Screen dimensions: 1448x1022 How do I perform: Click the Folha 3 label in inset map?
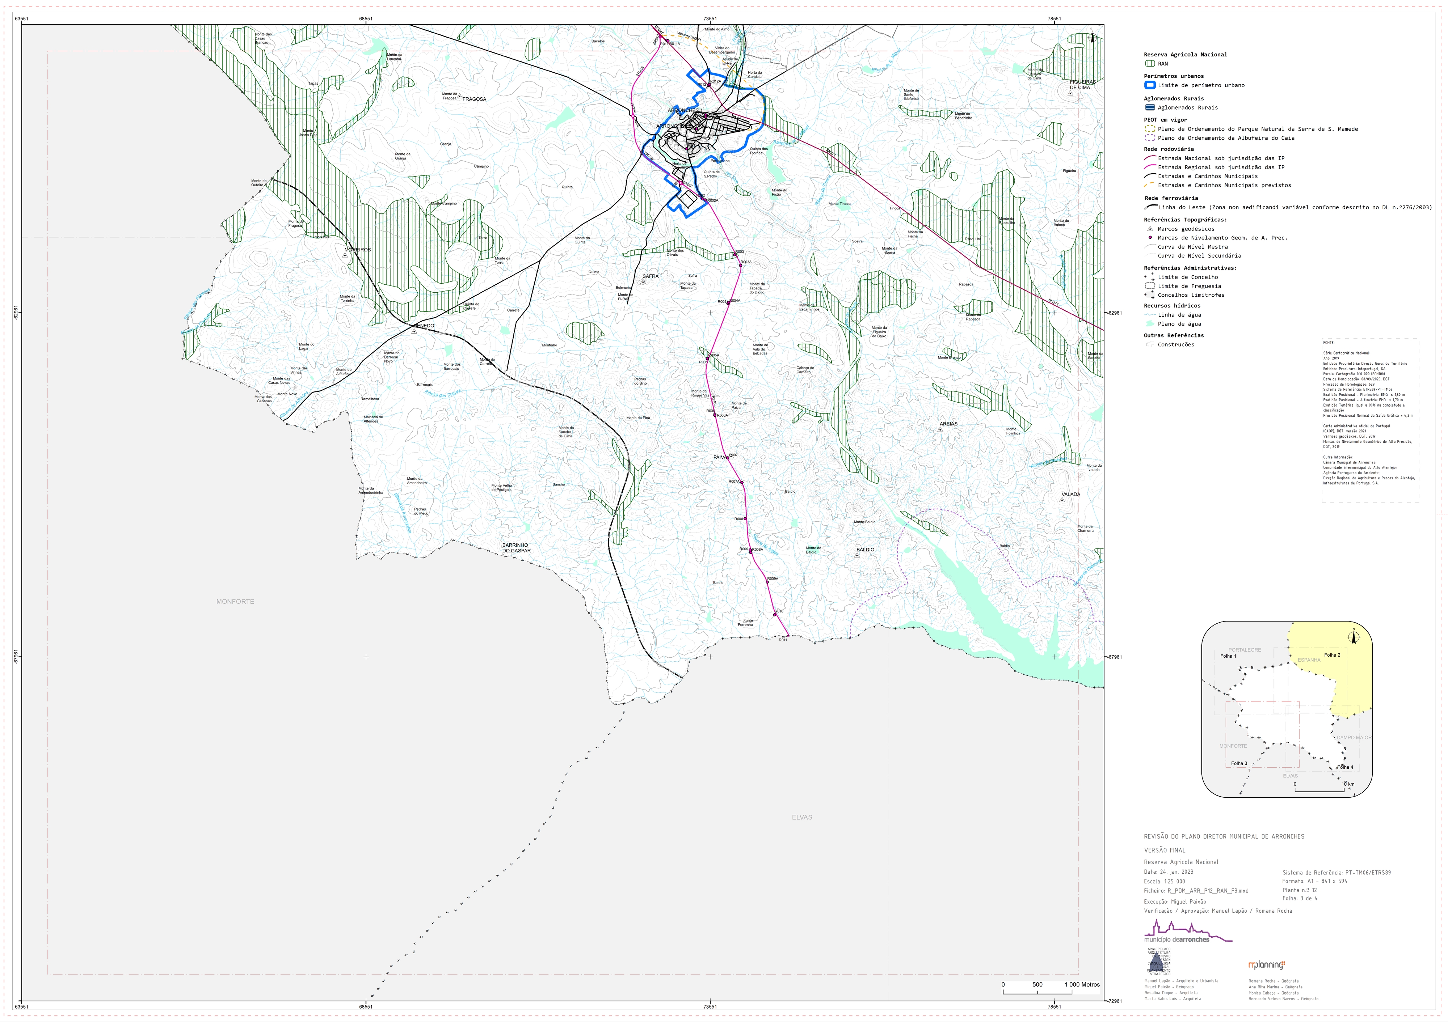(x=1239, y=763)
